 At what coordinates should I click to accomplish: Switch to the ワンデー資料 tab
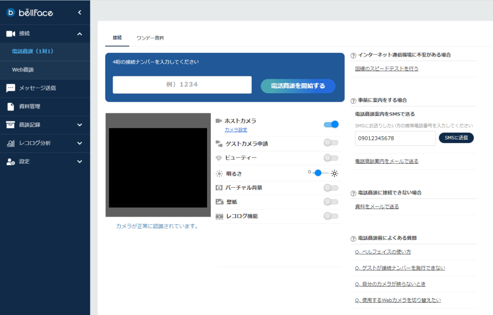[x=150, y=38]
